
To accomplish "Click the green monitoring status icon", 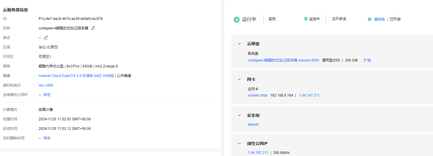I will 306,19.
